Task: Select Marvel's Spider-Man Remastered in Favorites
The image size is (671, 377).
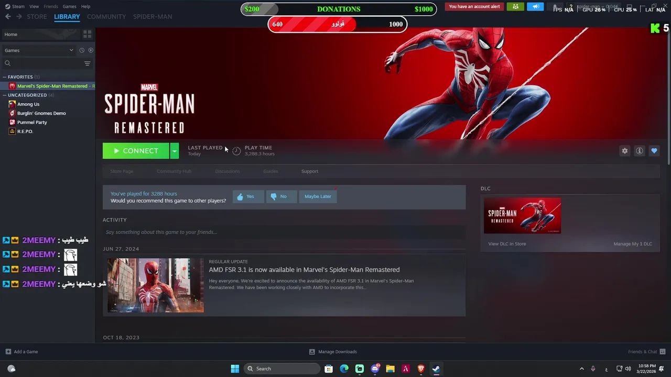Action: click(51, 86)
